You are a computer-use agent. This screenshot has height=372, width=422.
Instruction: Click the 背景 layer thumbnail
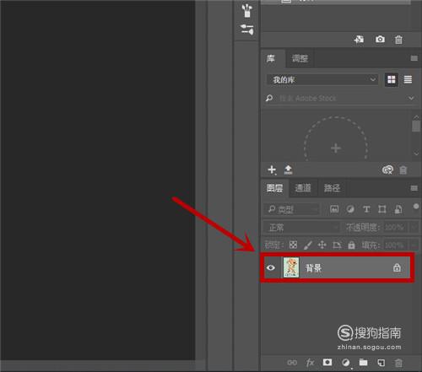[291, 267]
